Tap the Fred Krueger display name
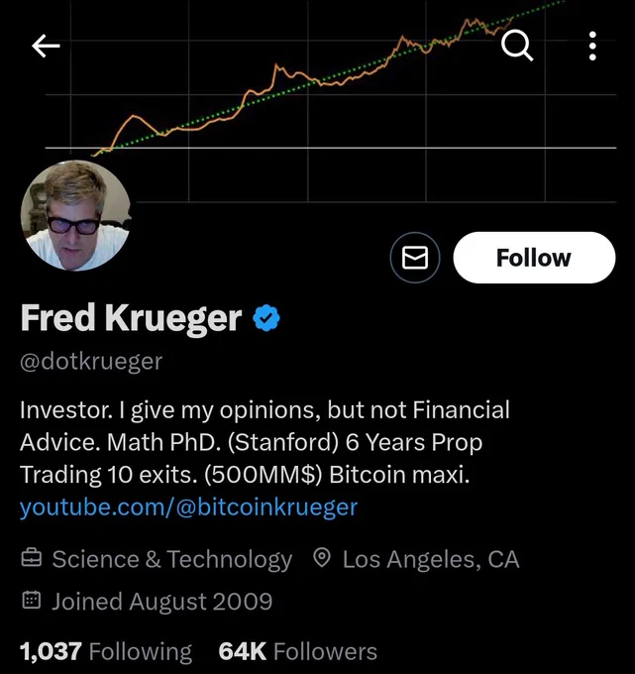This screenshot has width=635, height=674. click(x=131, y=318)
